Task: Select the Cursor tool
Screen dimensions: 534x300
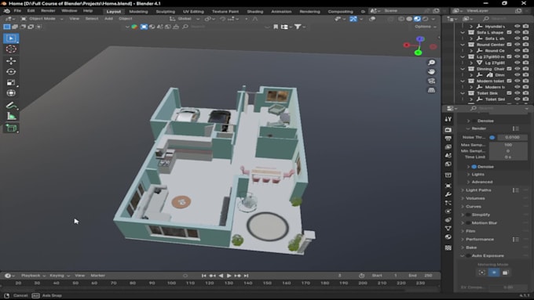Action: point(11,49)
